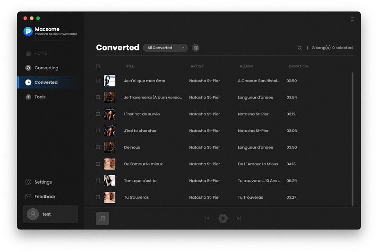The image size is (378, 252).
Task: Click the song list vertical scrollbar
Action: [x=352, y=139]
